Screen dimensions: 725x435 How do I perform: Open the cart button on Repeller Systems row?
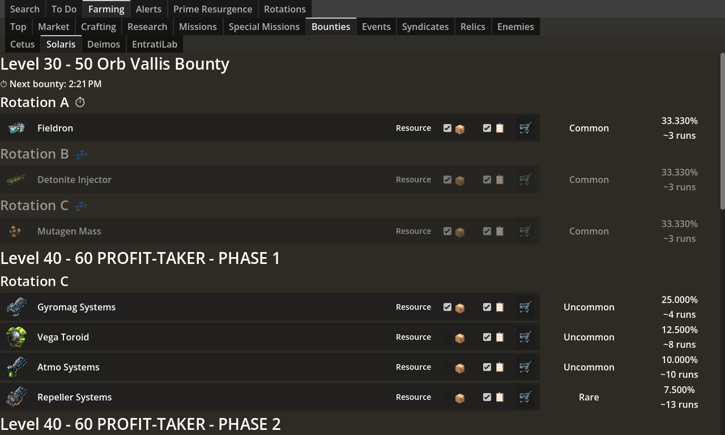click(525, 397)
